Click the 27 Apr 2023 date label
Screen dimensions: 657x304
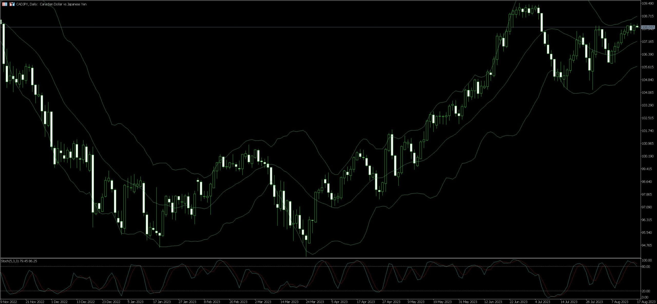pos(391,302)
